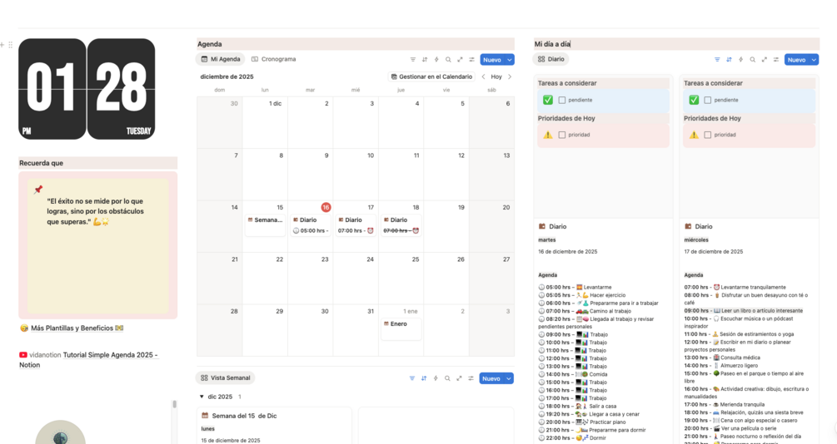Open Diario entry on December 16
Viewport: 837px width, 444px height.
point(311,225)
